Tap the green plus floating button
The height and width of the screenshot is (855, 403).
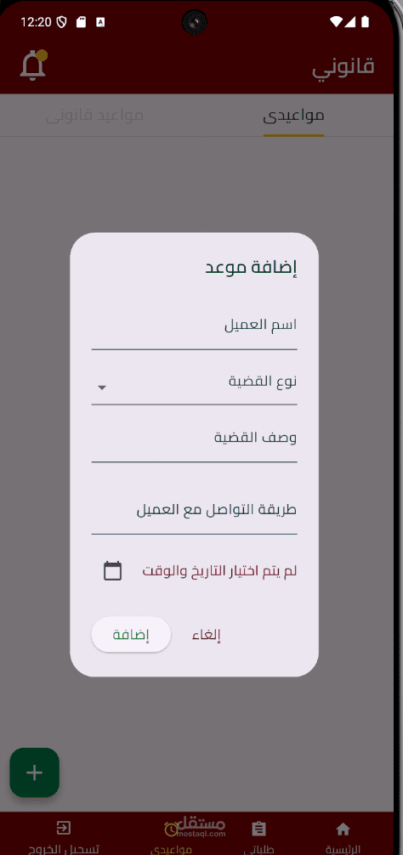(x=34, y=772)
